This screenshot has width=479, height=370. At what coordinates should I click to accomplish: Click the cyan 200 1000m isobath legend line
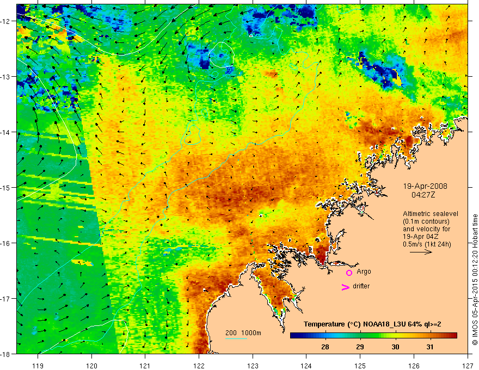pyautogui.click(x=236, y=338)
